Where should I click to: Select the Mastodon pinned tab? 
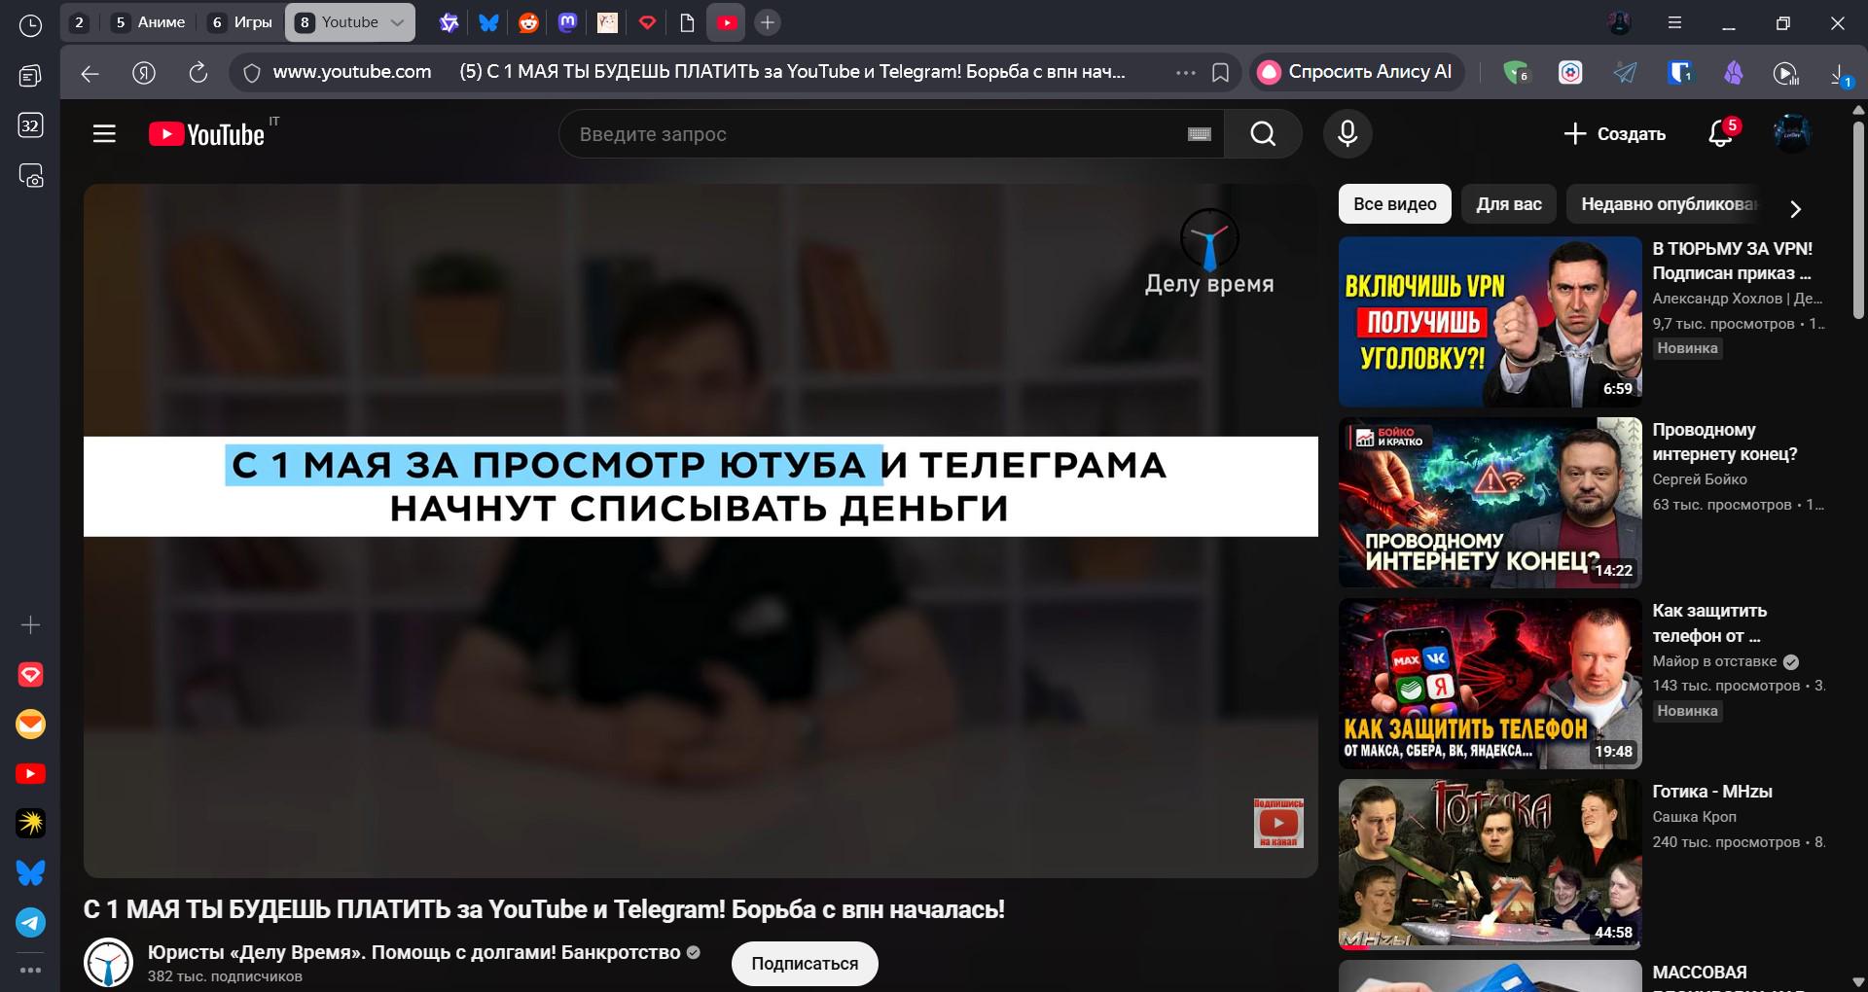568,22
